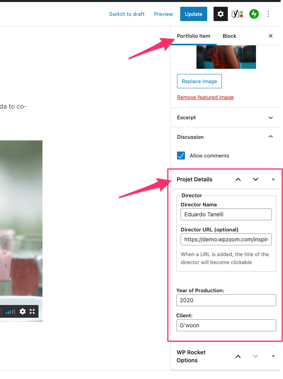Screen dimensions: 283x379
Task: Open the Yoast SEO panel icon
Action: [x=237, y=14]
